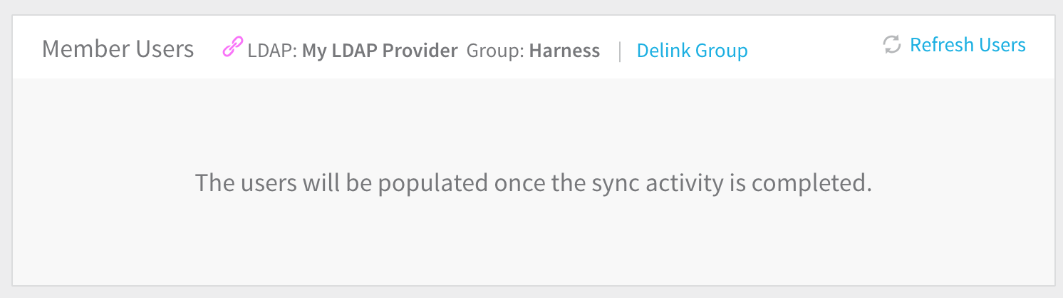
Task: Click the Harness group name
Action: click(564, 51)
